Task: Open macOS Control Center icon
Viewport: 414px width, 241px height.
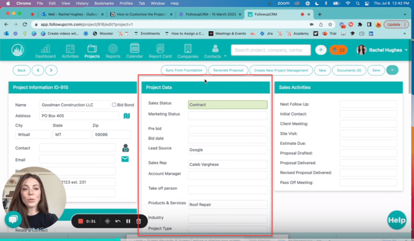Action: coord(366,4)
